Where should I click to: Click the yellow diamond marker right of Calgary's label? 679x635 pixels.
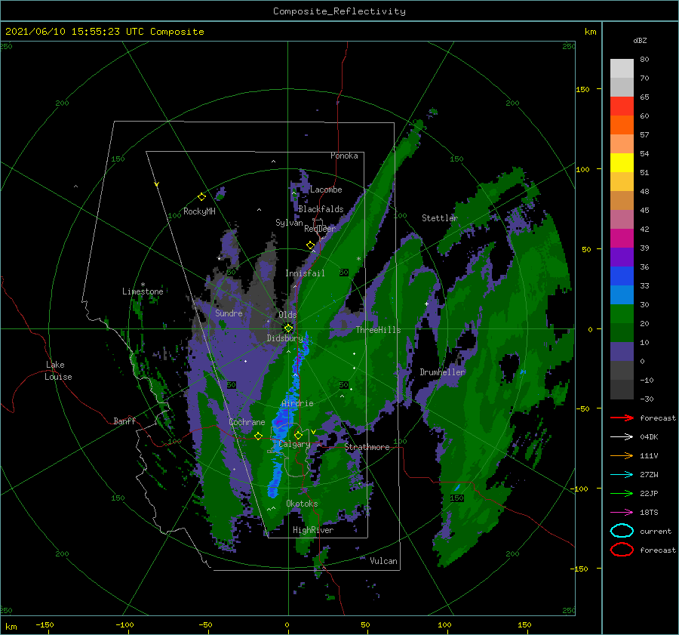298,435
